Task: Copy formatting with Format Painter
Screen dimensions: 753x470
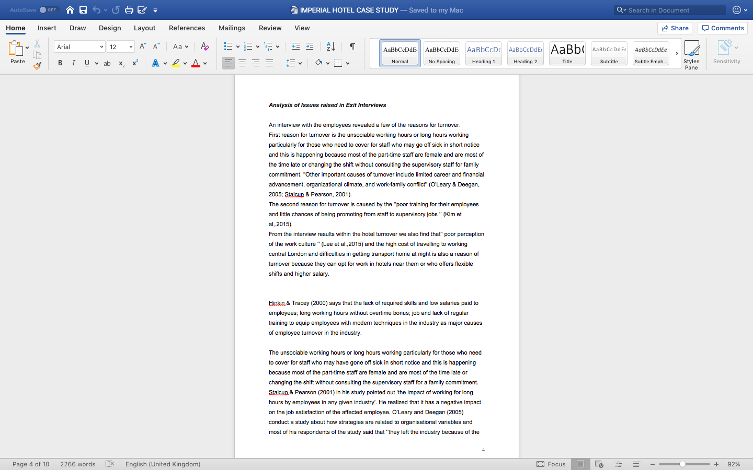Action: pyautogui.click(x=37, y=66)
